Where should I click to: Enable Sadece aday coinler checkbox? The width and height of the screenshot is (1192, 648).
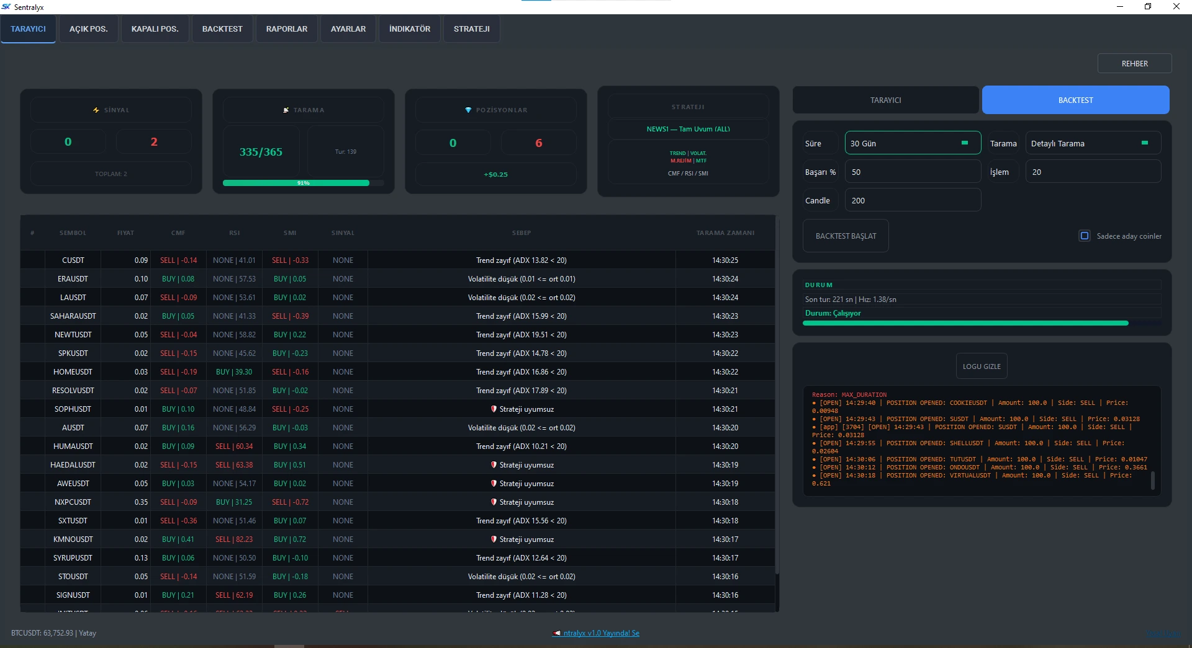[1085, 236]
